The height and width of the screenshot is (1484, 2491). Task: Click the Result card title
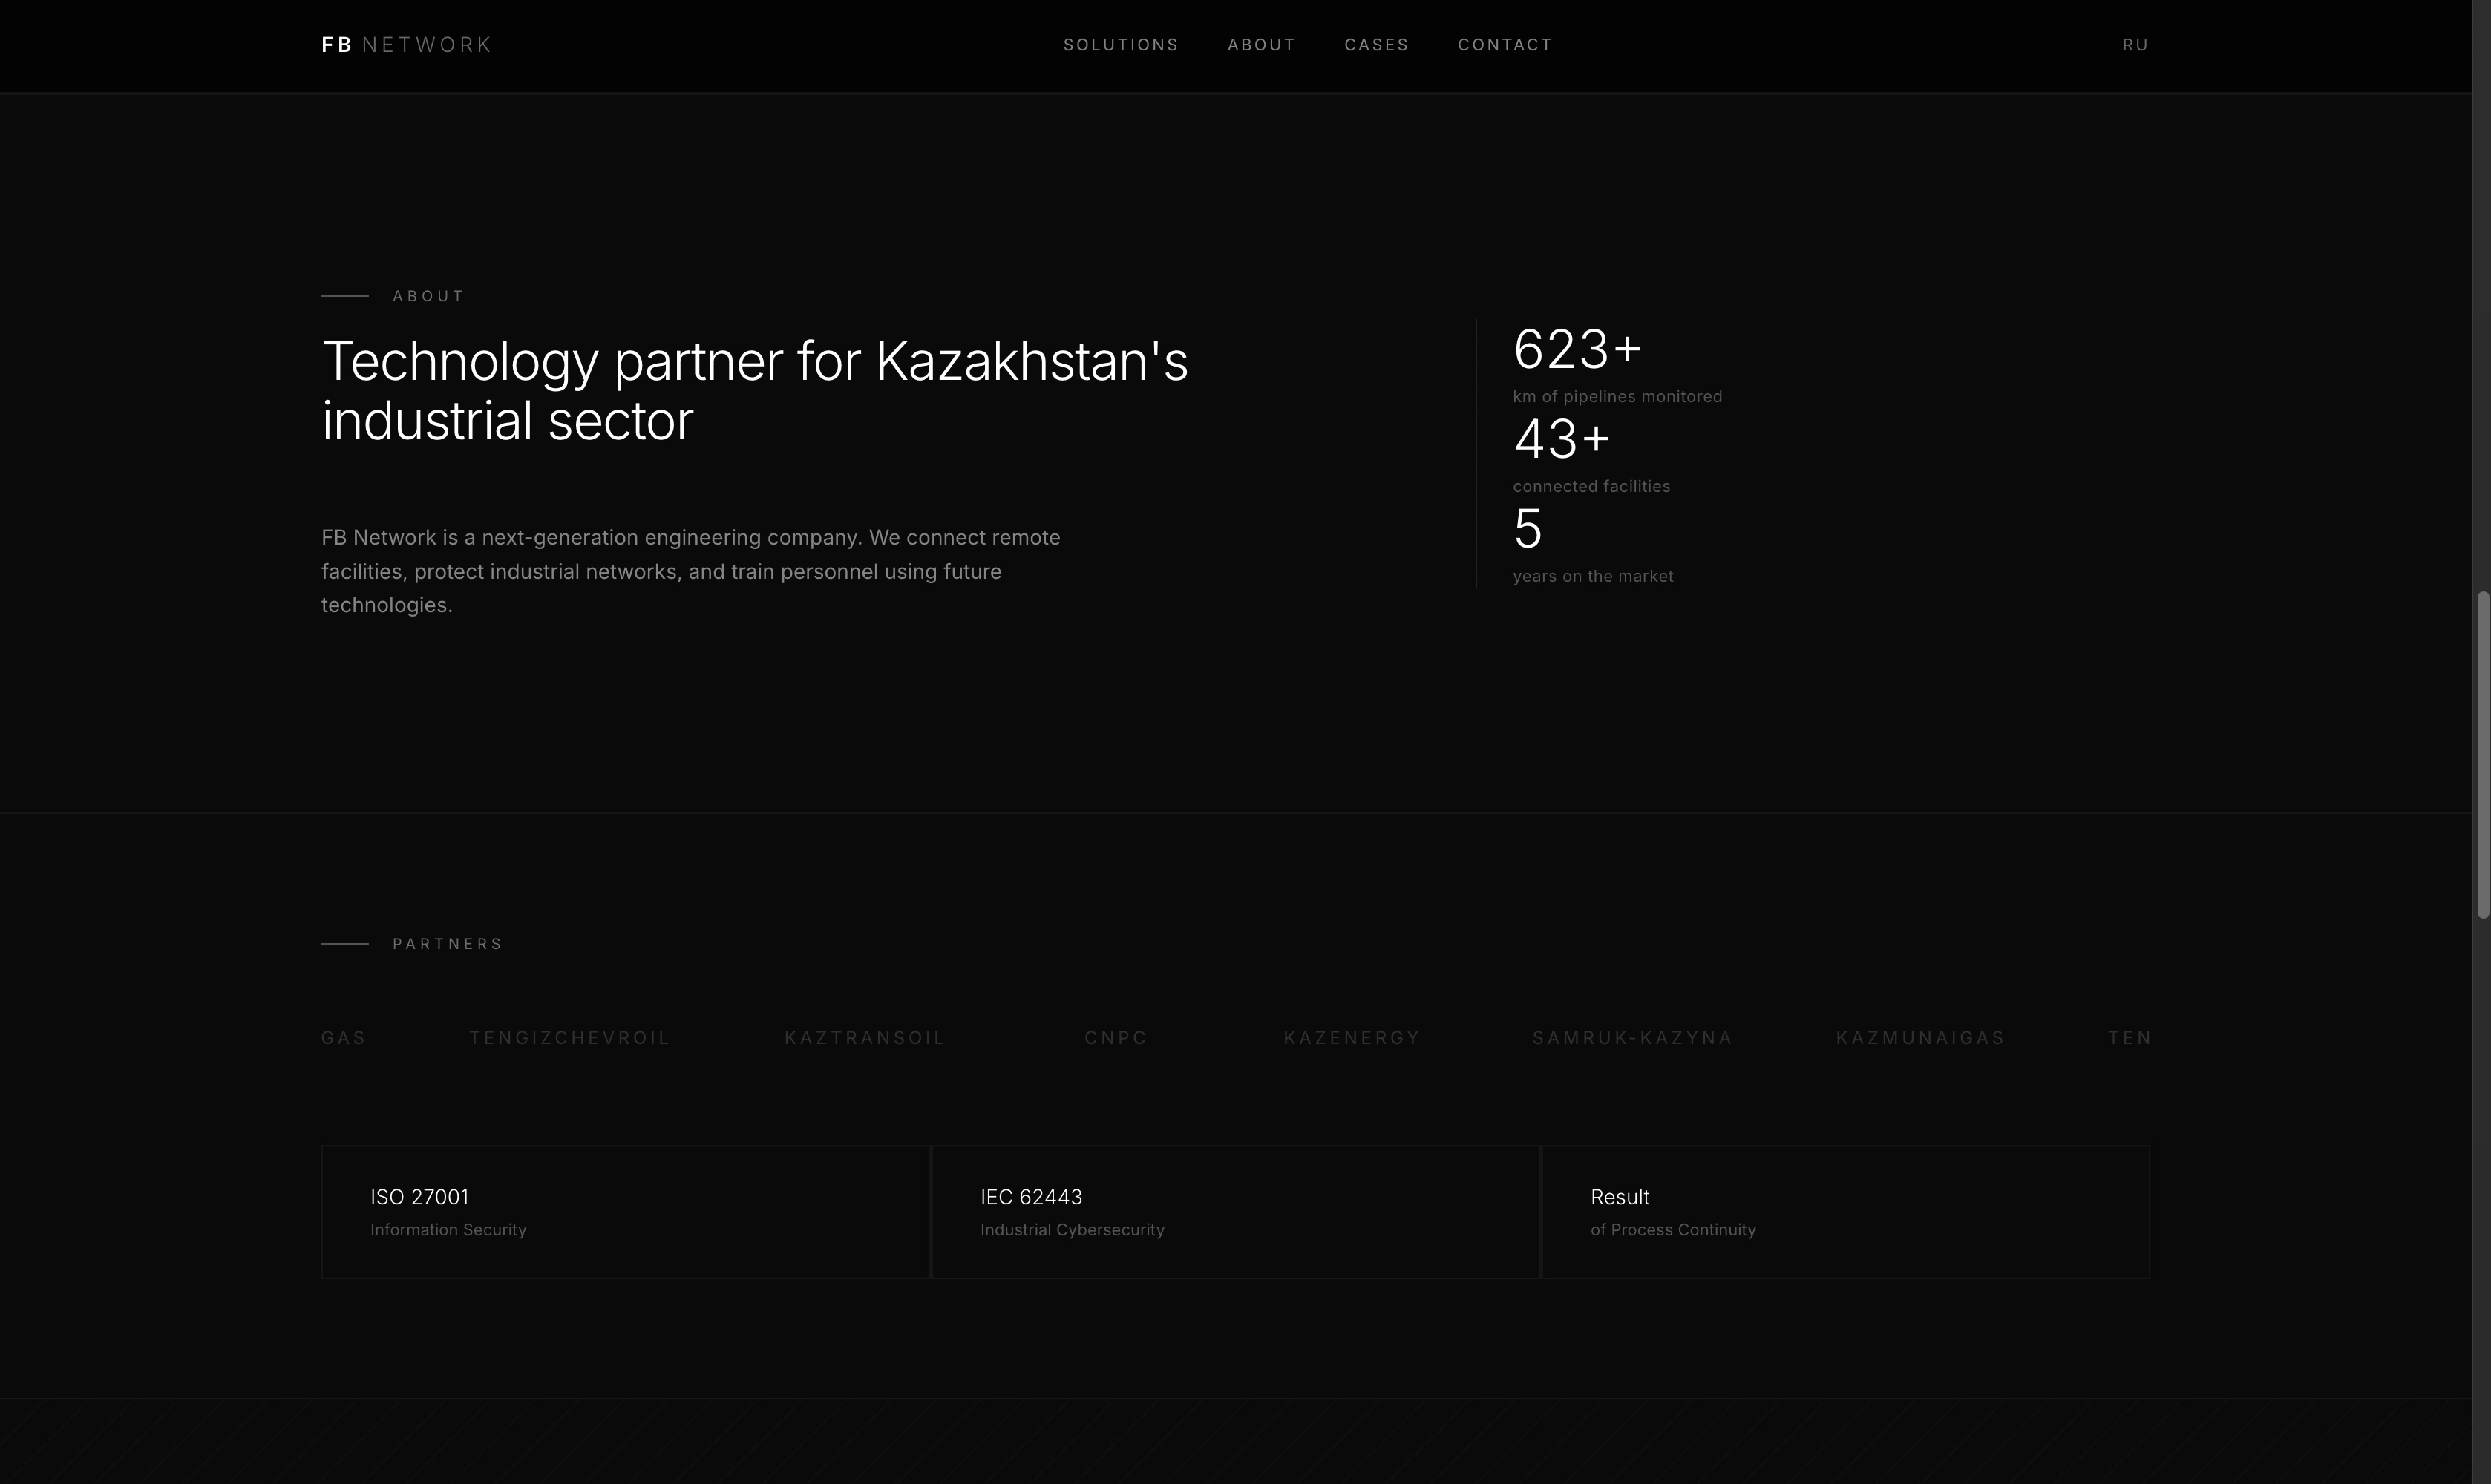click(1620, 1197)
